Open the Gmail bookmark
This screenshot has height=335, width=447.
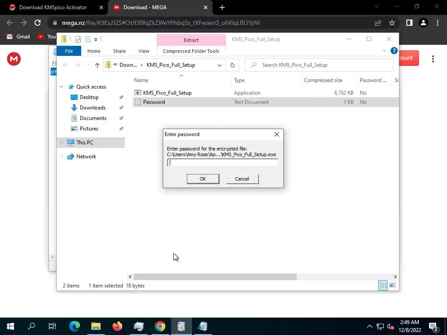18,37
